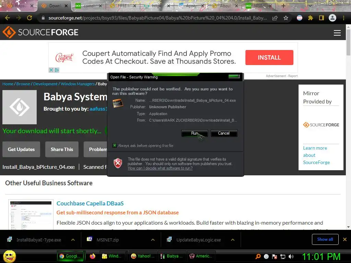This screenshot has width=351, height=263.
Task: Go back with the browser back arrow
Action: [x=8, y=18]
